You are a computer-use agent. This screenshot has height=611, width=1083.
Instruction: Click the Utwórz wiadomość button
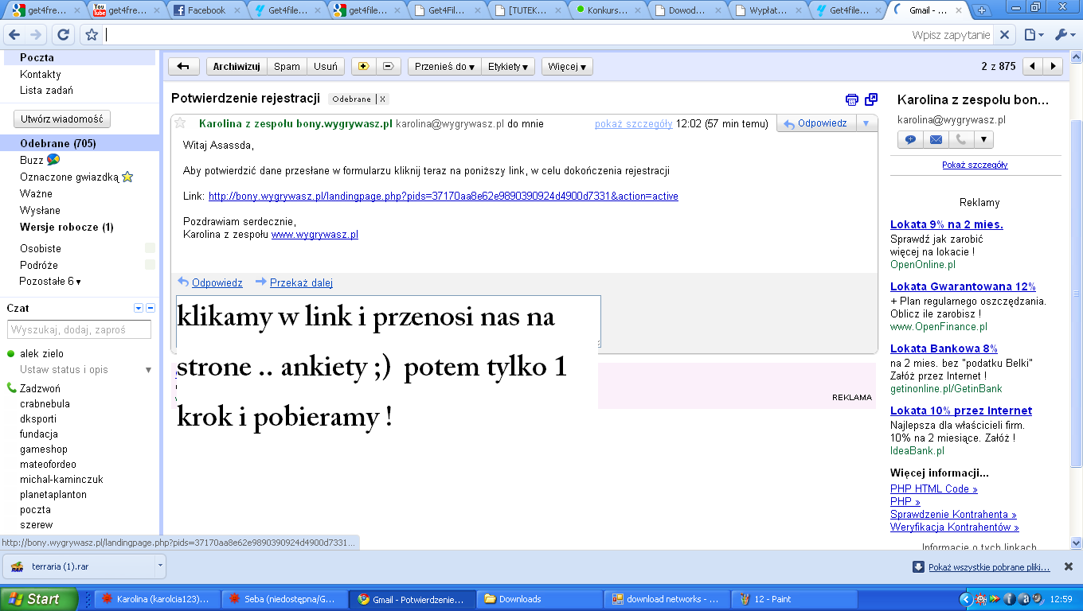point(62,119)
